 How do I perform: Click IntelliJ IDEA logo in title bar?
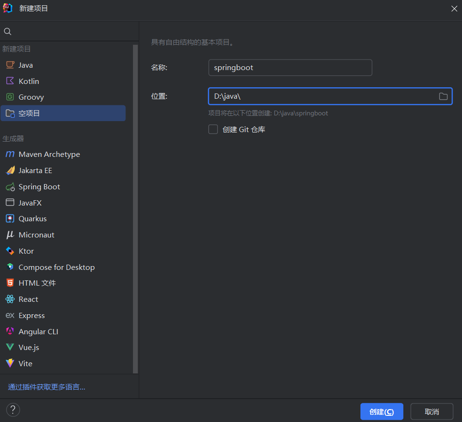click(8, 8)
